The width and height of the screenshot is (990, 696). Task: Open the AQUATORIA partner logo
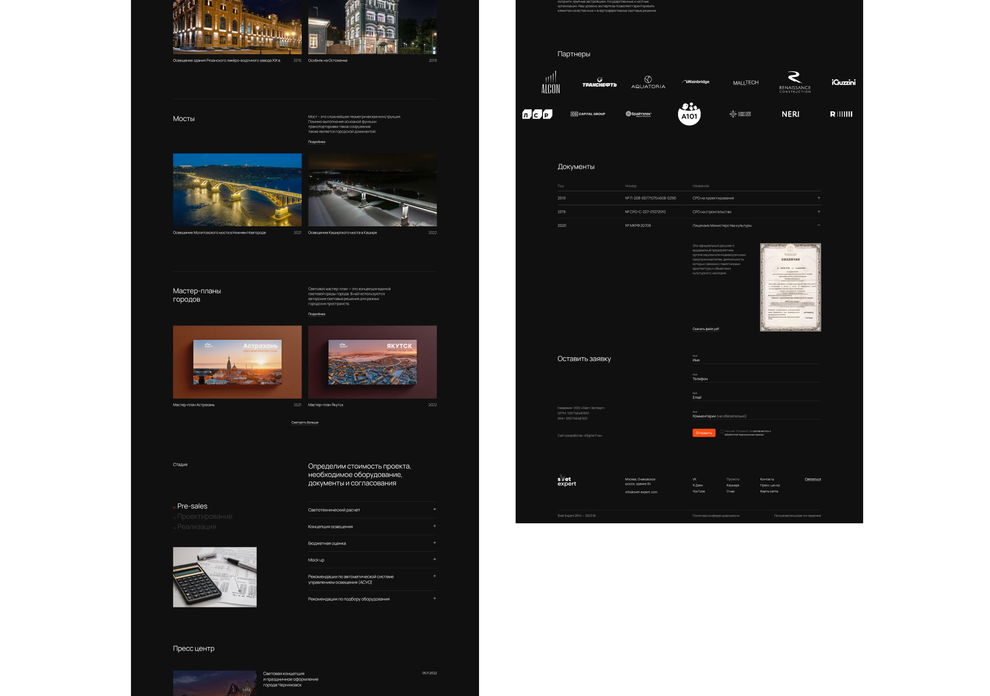648,82
